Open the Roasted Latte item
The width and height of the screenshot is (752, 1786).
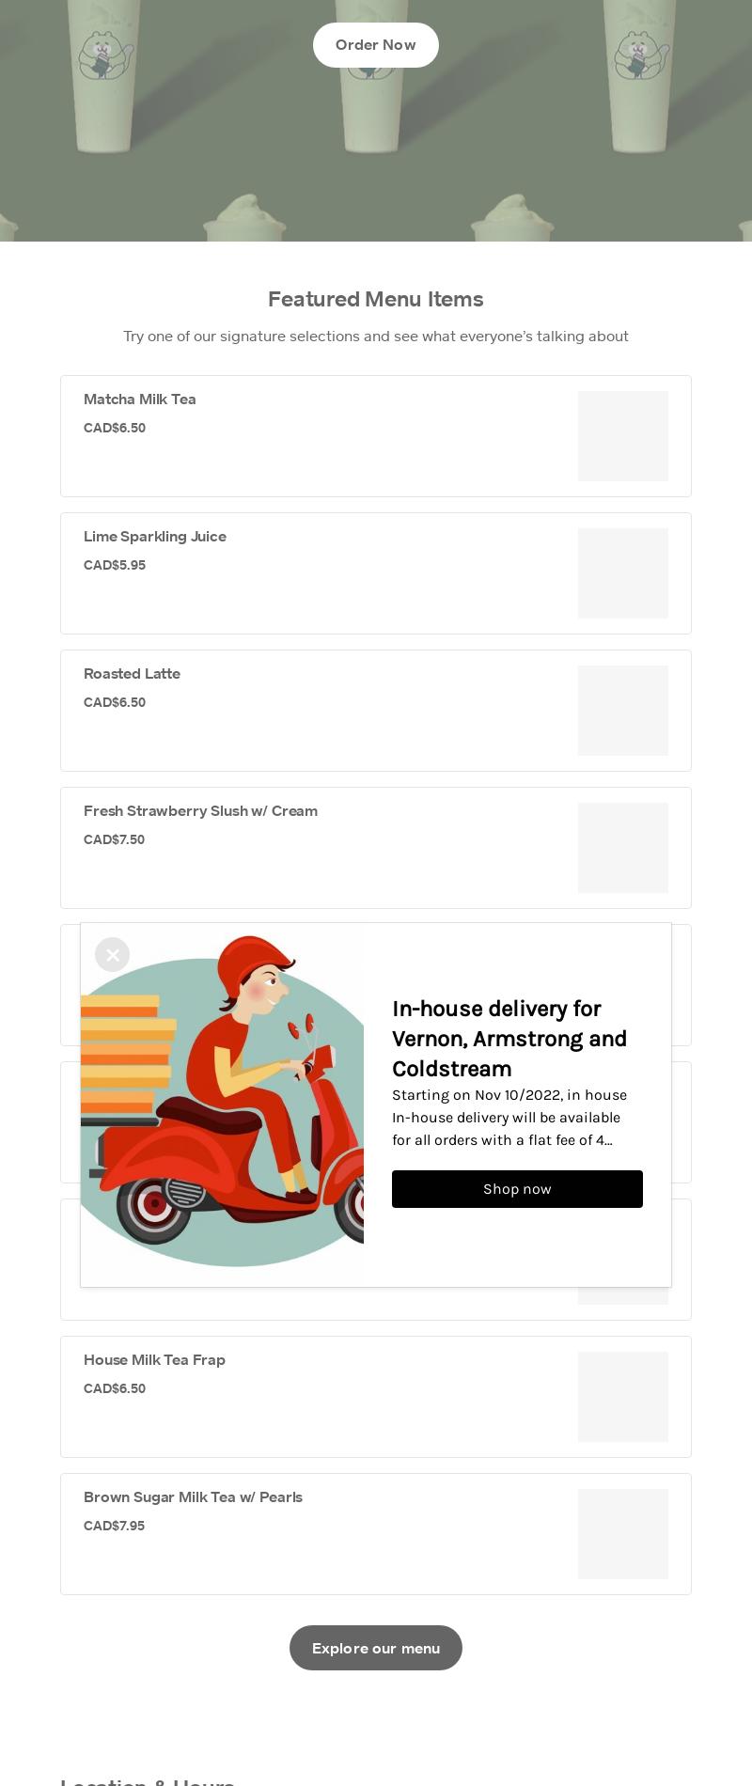pos(376,711)
